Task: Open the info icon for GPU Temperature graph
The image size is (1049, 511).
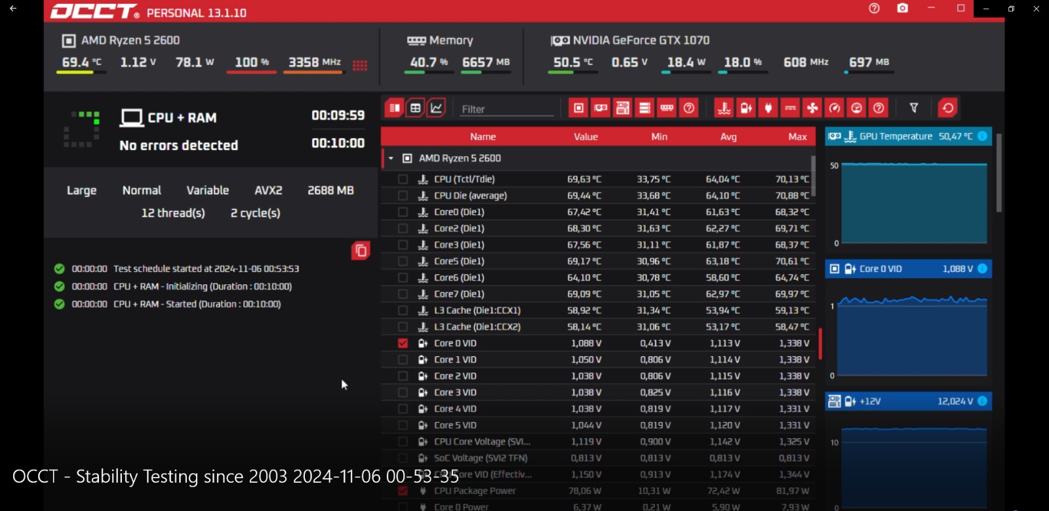Action: [x=982, y=136]
